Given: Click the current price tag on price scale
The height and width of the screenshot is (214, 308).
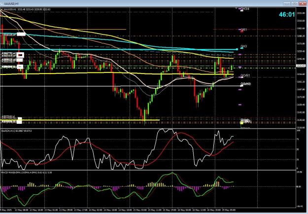Looking at the screenshot, I should point(301,66).
